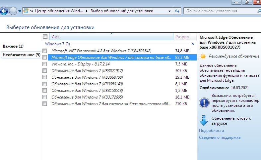
Task: Click the 74,8 МБ size cell
Action: [182, 51]
